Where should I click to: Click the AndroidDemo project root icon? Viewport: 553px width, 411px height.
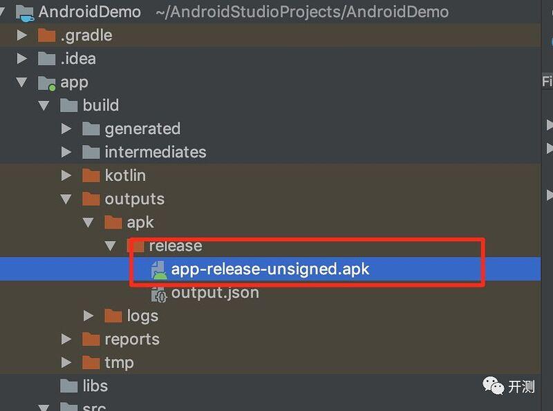click(x=24, y=12)
